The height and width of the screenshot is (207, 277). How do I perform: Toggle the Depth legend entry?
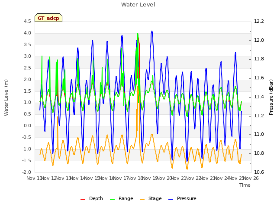coord(92,198)
